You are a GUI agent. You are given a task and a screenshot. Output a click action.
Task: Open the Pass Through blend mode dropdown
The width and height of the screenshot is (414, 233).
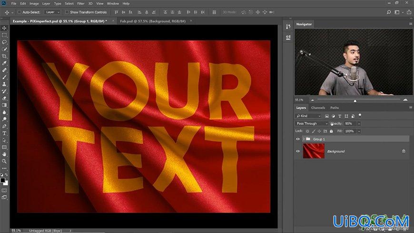312,123
